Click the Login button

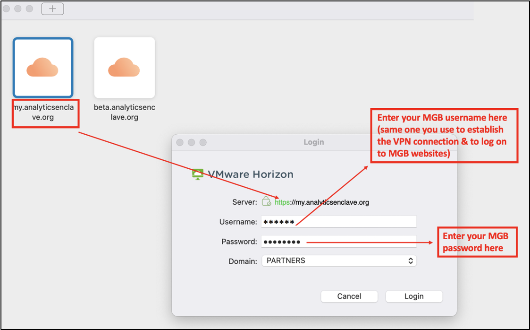tap(414, 296)
